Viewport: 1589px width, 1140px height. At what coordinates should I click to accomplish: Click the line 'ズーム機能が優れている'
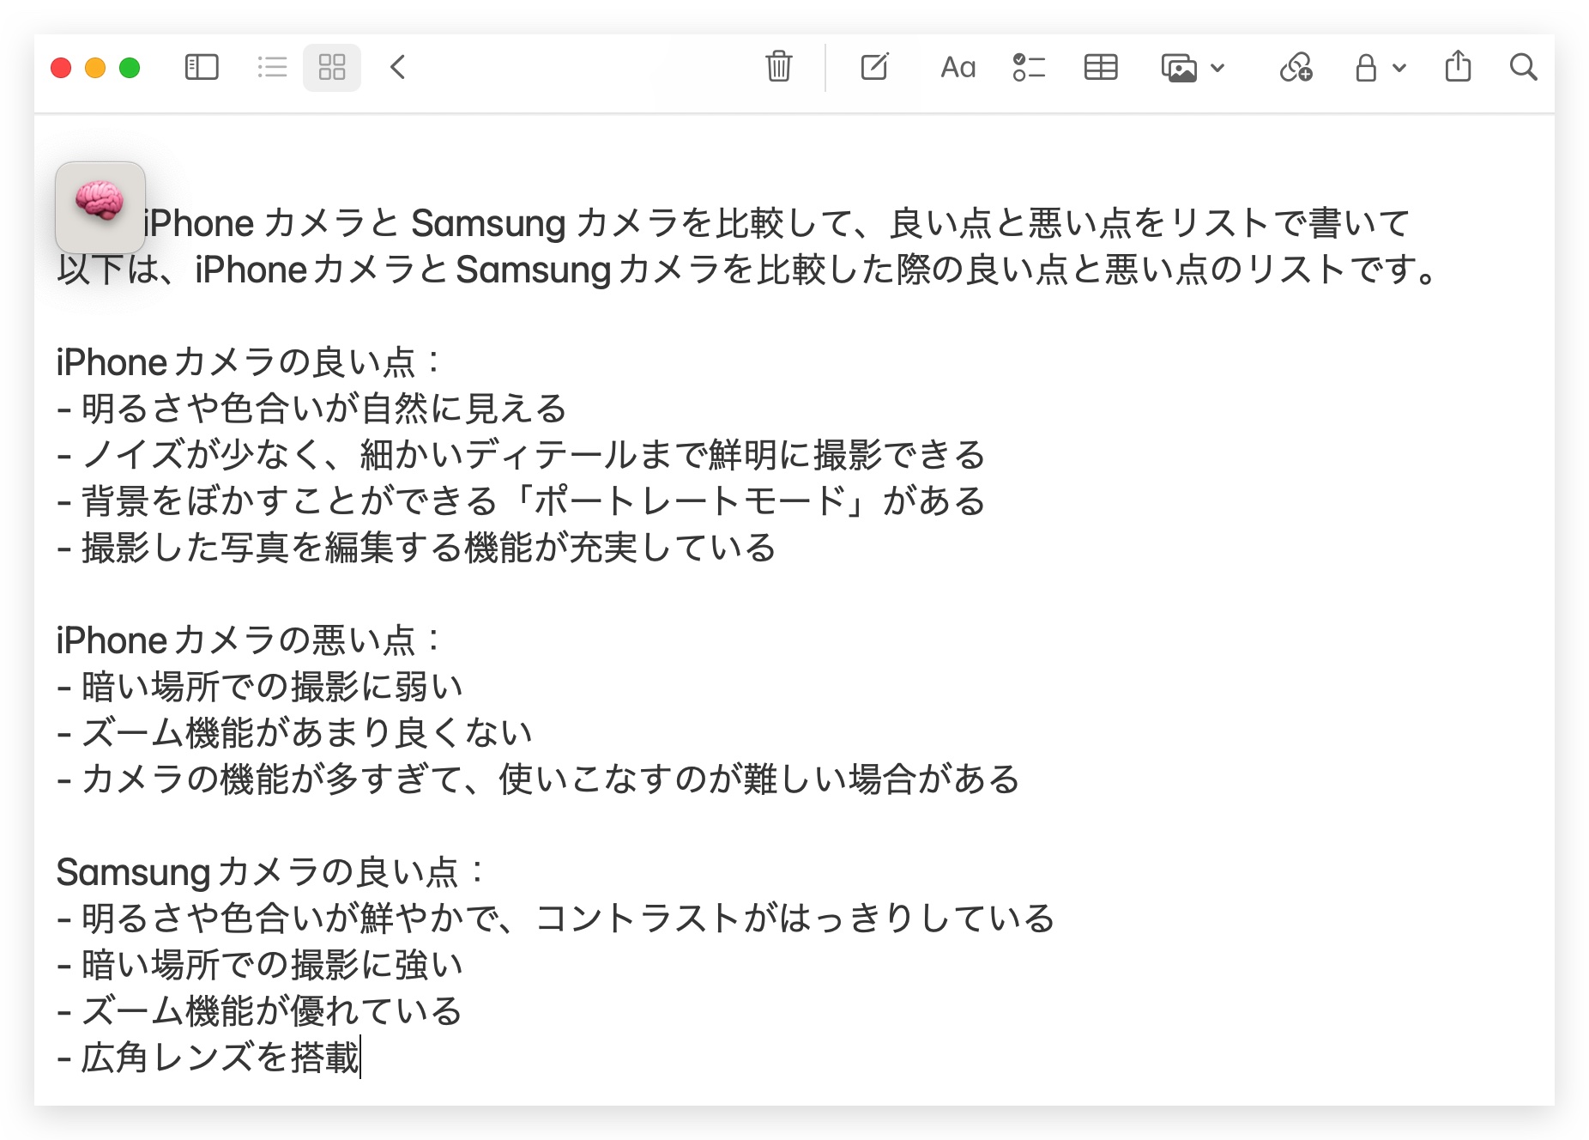pyautogui.click(x=260, y=1011)
